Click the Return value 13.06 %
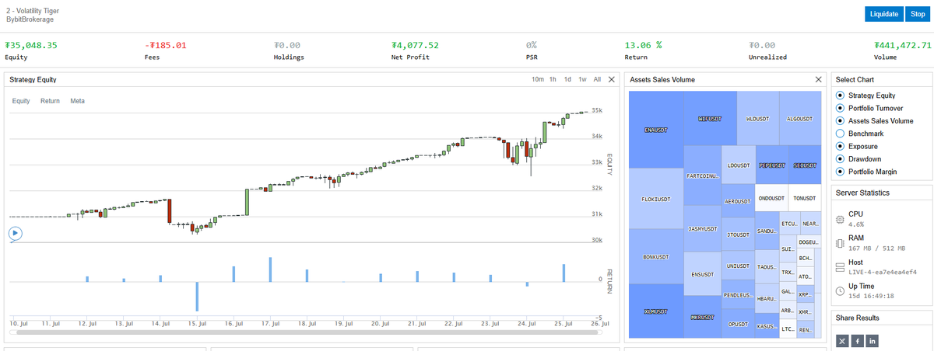The image size is (934, 351). coord(644,45)
